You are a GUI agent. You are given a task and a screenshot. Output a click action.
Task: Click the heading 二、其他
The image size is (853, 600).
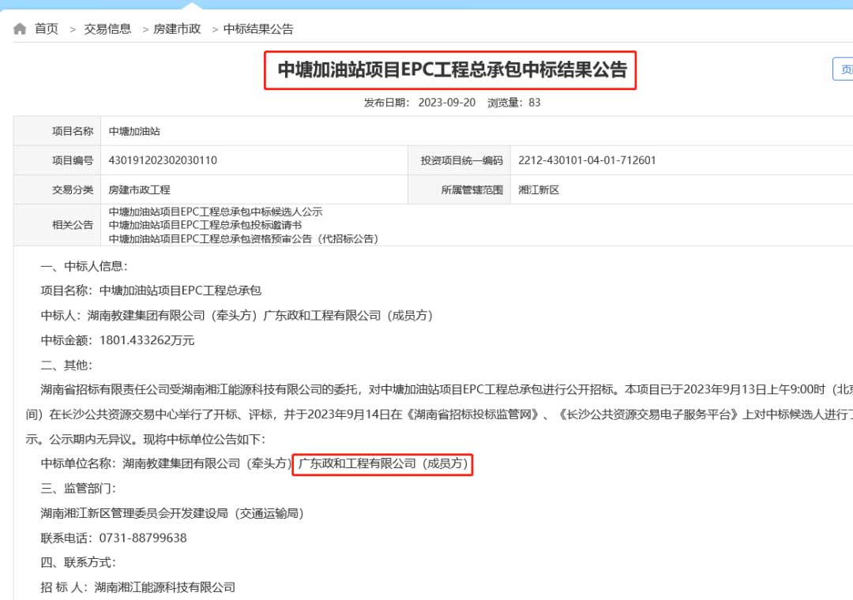tap(66, 365)
